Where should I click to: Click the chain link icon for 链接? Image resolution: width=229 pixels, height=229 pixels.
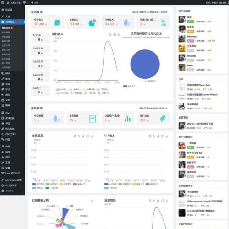coord(3,79)
